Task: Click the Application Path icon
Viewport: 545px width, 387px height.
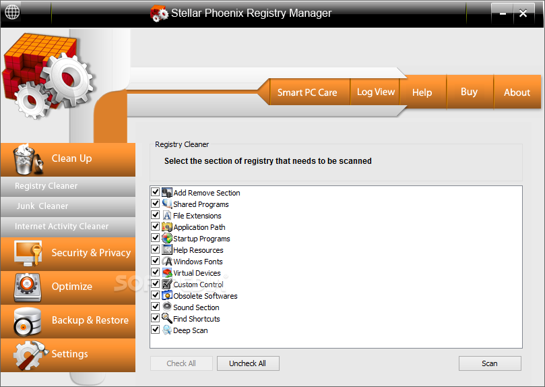Action: (x=167, y=227)
